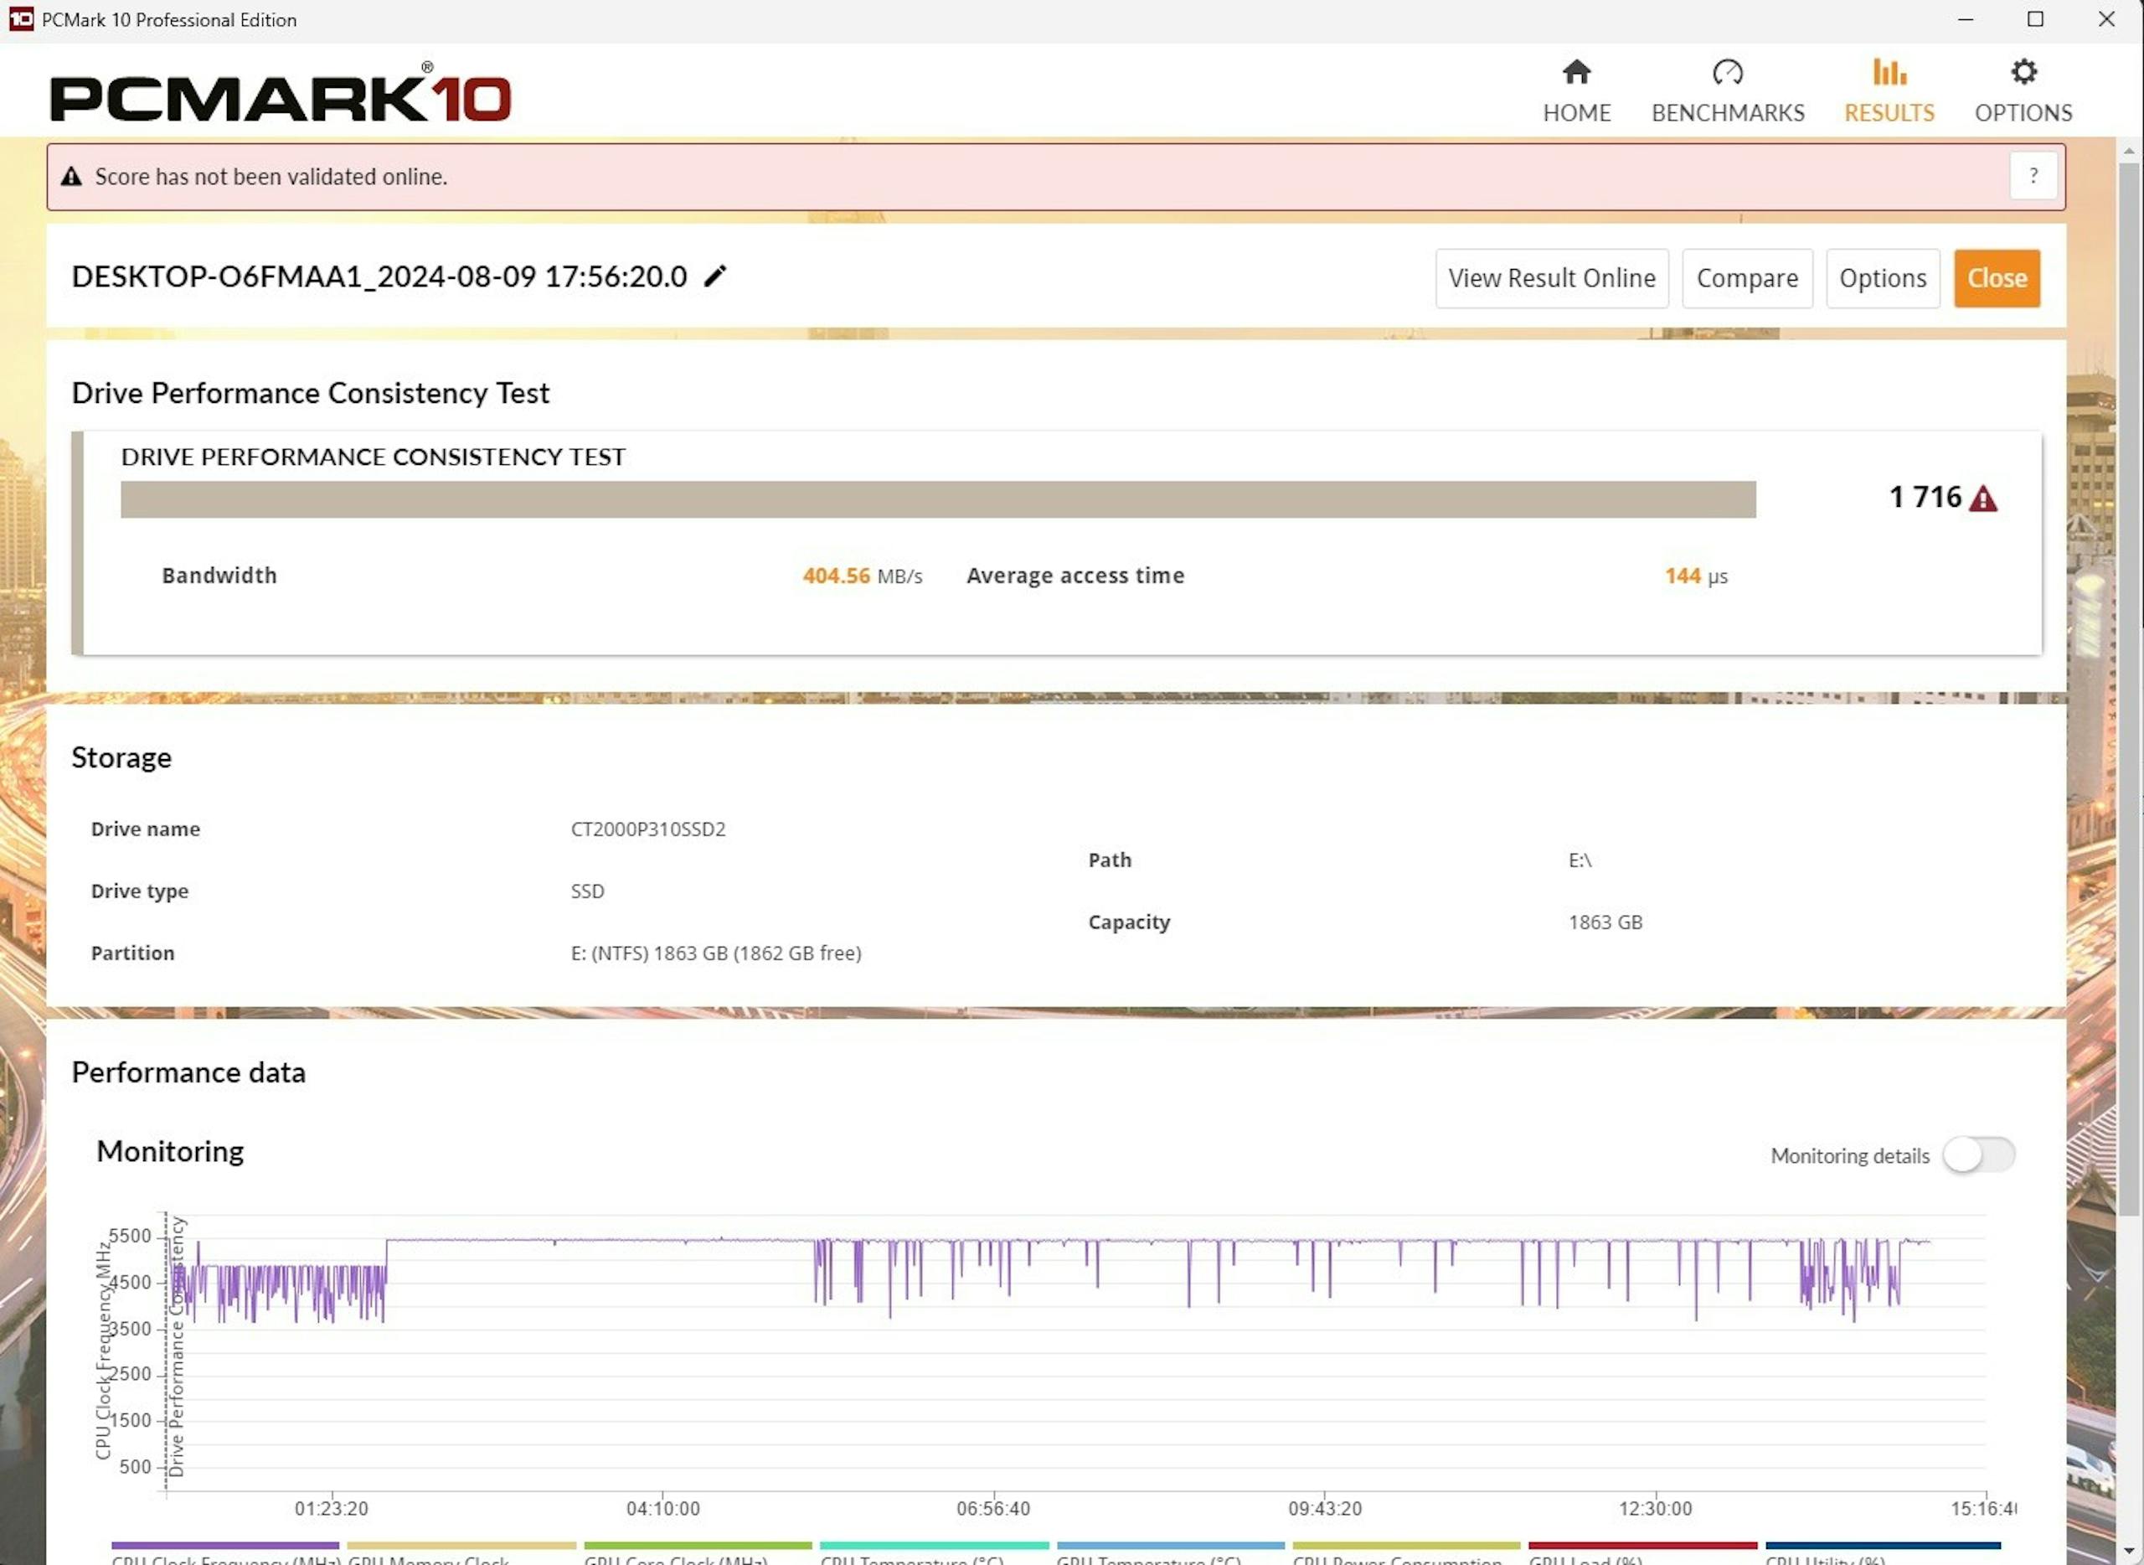Select the Results bar-chart icon
2144x1565 pixels.
[x=1889, y=72]
